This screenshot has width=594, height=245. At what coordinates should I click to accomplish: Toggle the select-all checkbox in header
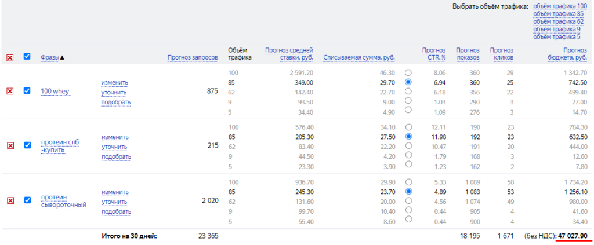(27, 57)
